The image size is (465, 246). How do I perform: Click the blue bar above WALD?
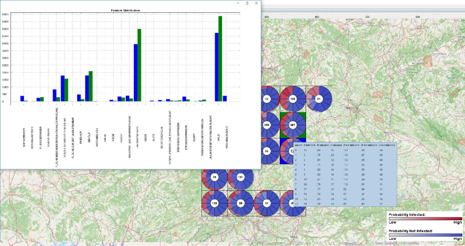tap(217, 67)
